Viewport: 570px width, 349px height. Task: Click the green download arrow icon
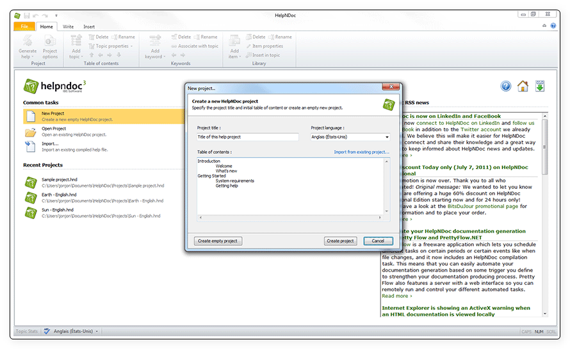[540, 86]
